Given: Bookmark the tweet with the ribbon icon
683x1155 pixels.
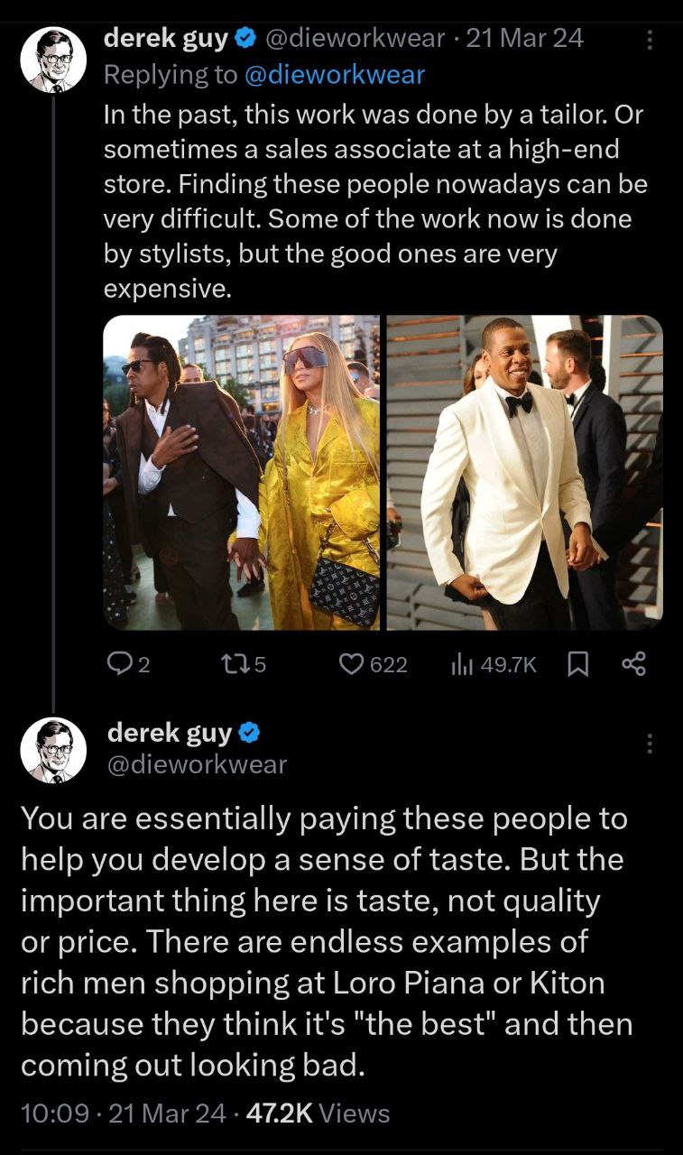Looking at the screenshot, I should click(x=577, y=665).
